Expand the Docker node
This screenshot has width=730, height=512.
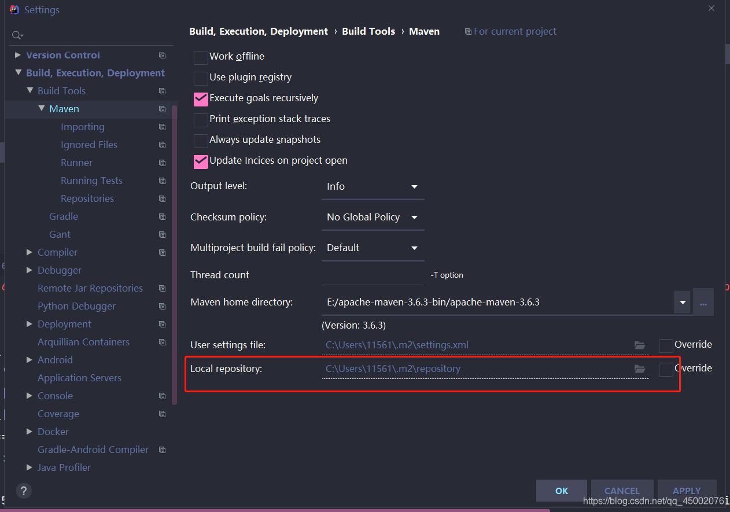tap(30, 432)
